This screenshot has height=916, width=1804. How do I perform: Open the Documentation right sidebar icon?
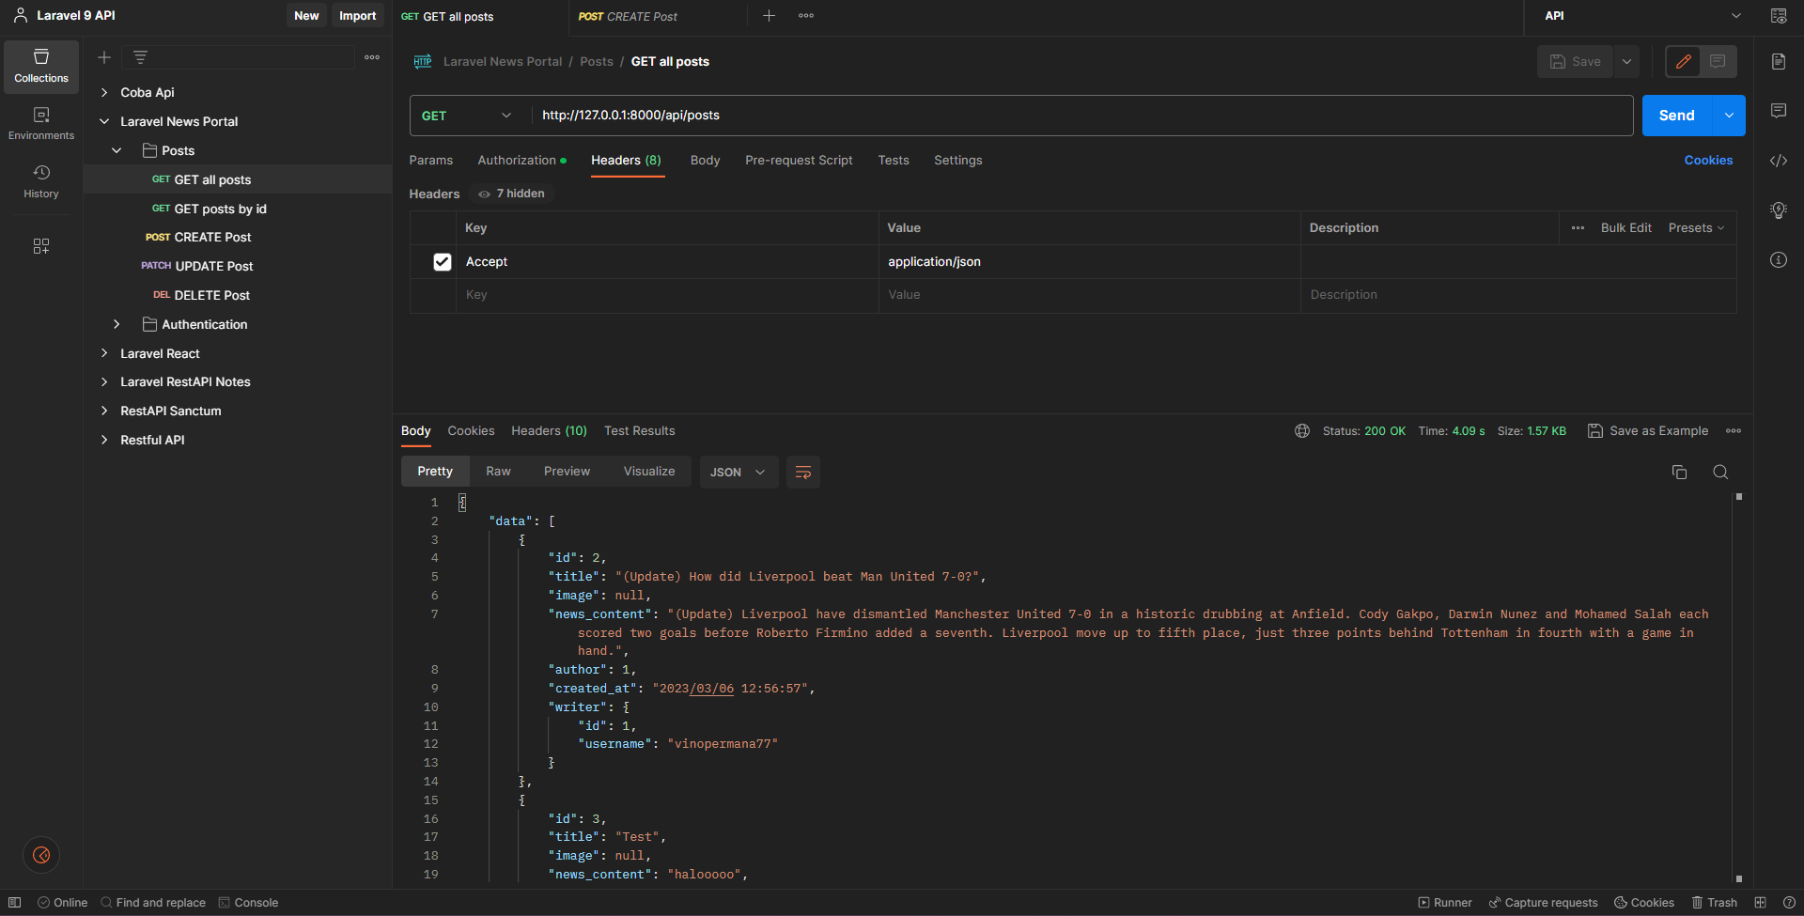[1779, 61]
